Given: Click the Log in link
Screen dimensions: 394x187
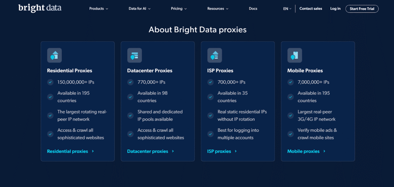Looking at the screenshot, I should (x=335, y=8).
